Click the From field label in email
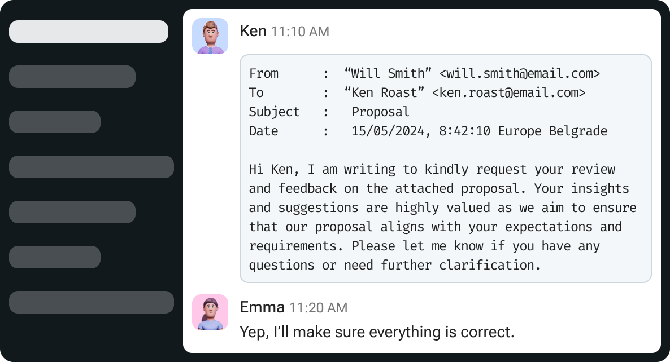 click(x=264, y=73)
